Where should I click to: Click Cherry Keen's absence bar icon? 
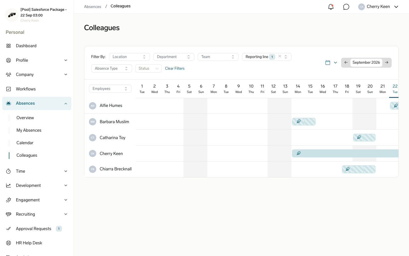(299, 153)
